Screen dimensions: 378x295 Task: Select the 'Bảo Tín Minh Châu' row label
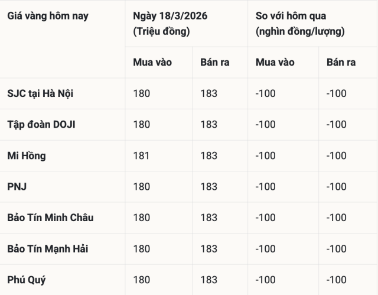[50, 218]
